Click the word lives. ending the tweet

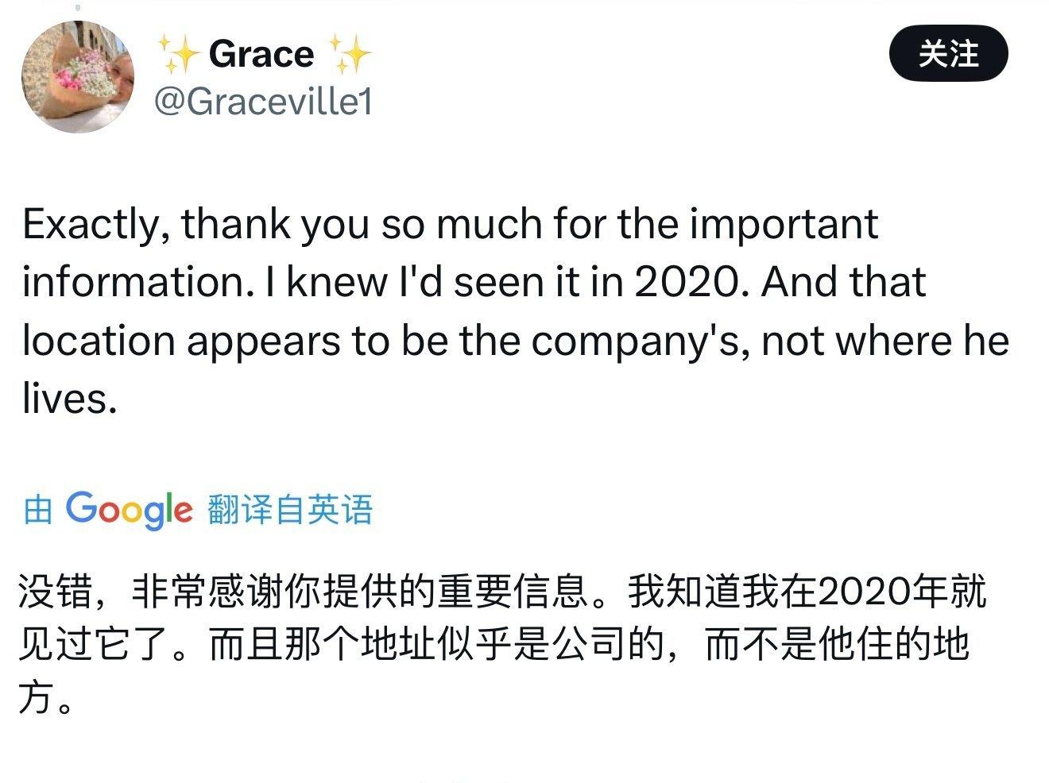pyautogui.click(x=70, y=398)
